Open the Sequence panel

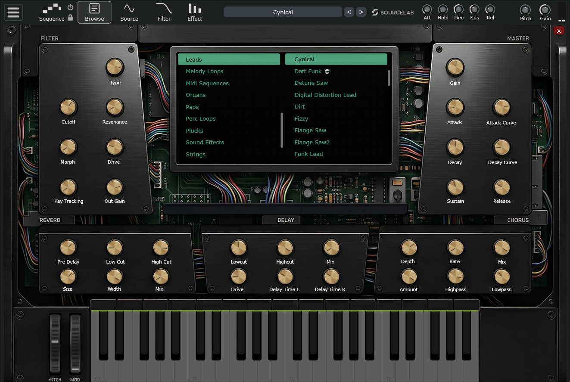pos(52,13)
